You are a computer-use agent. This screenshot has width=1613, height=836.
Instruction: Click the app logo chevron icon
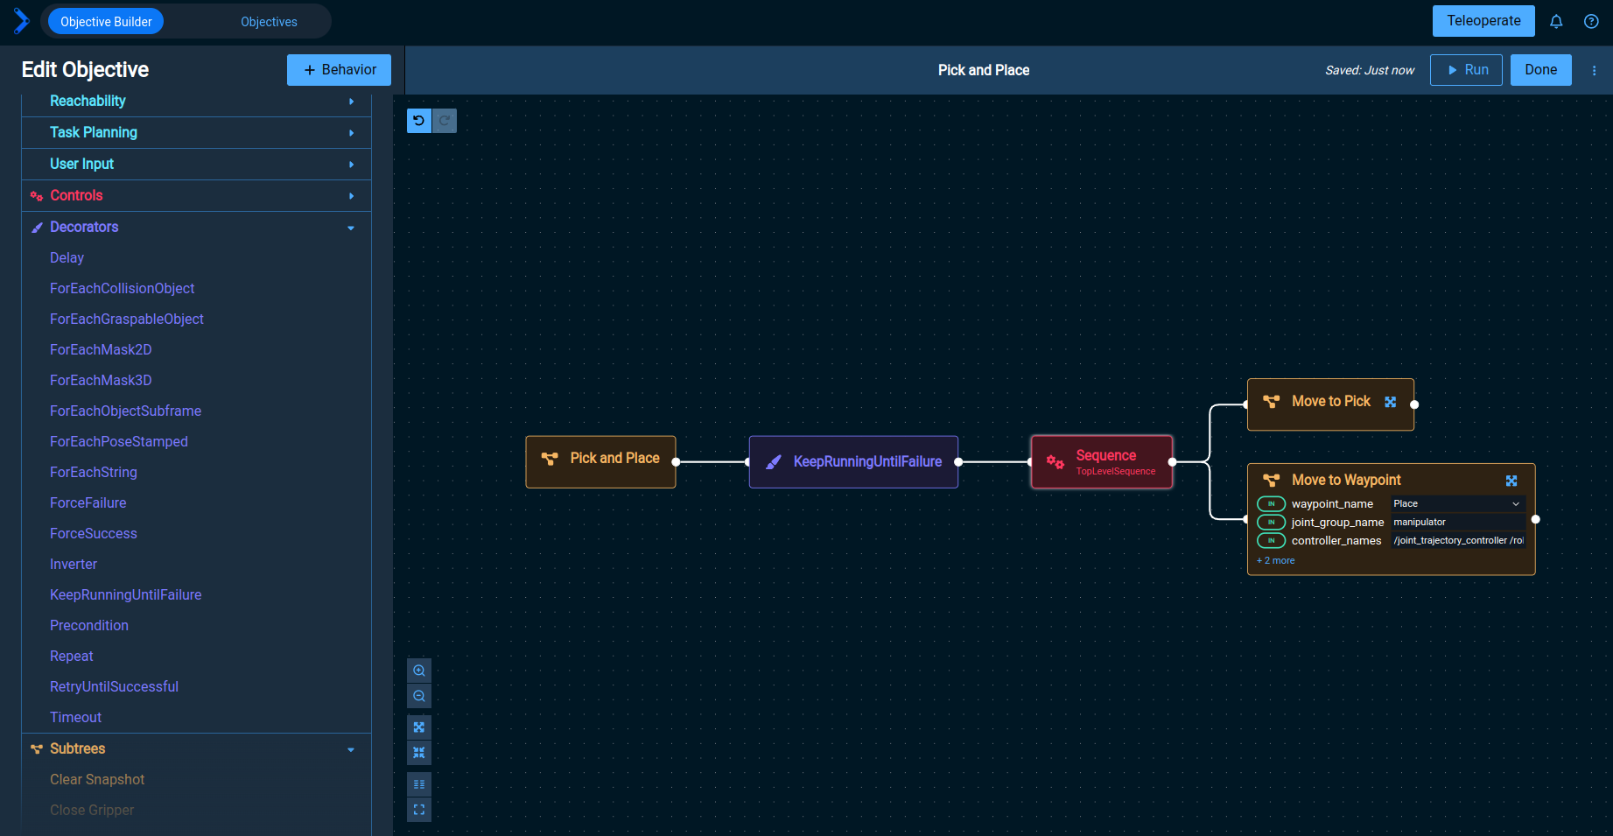(21, 21)
